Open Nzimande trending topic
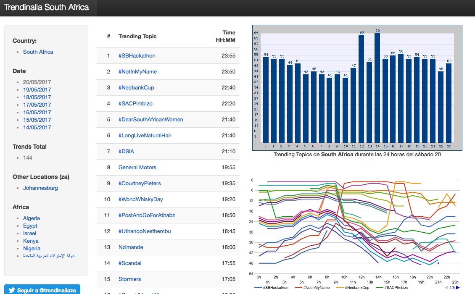The image size is (475, 294). [x=131, y=247]
